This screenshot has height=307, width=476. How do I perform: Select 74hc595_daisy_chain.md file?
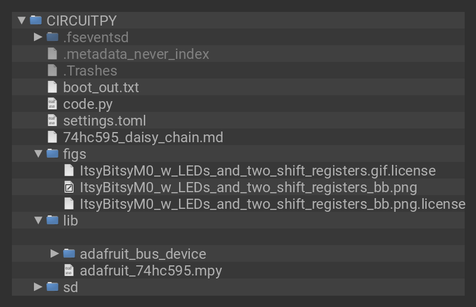[143, 137]
